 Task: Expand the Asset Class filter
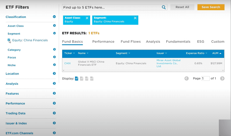coord(54,26)
